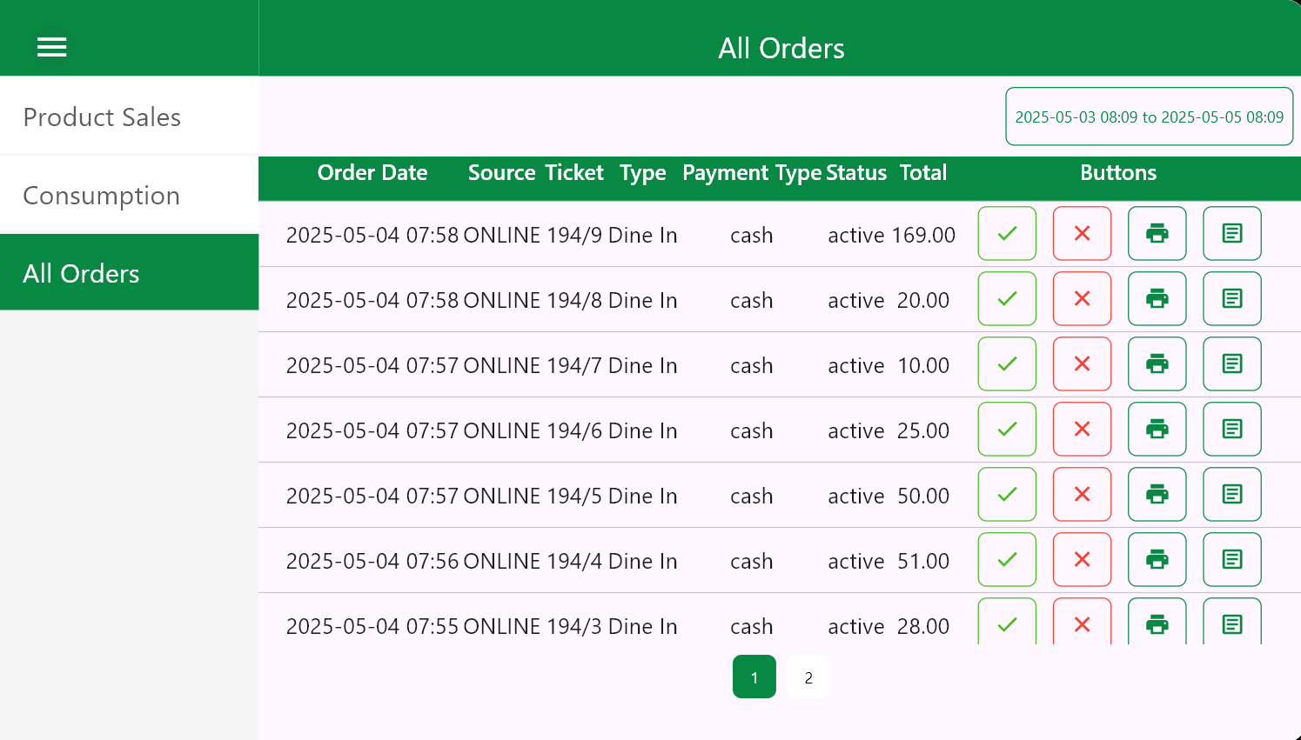Select the 51.00 total value
The height and width of the screenshot is (740, 1301).
coord(923,561)
